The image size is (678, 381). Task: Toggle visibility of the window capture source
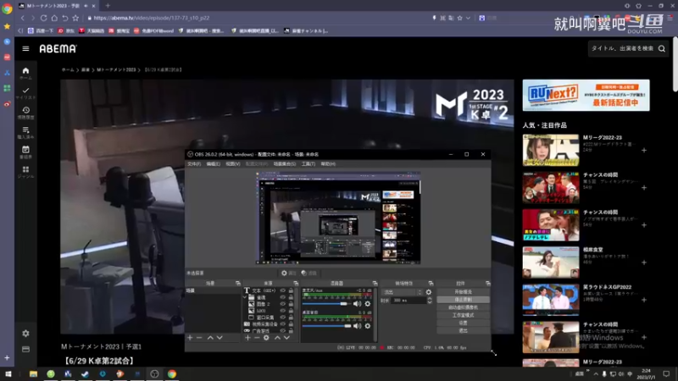[283, 317]
